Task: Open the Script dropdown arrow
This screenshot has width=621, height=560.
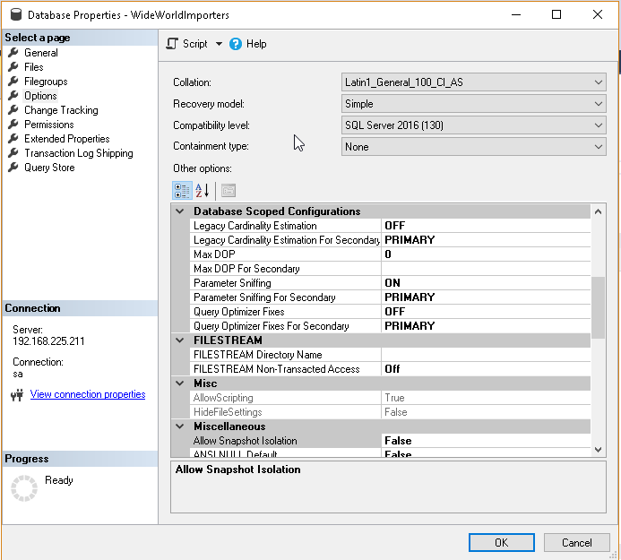Action: 219,44
